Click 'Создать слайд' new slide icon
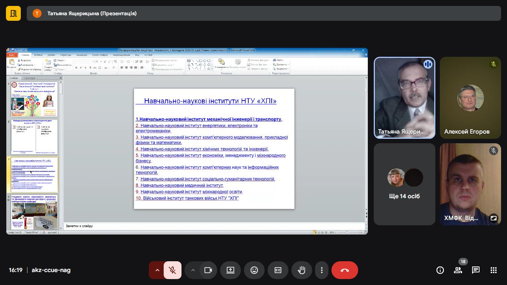The width and height of the screenshot is (507, 285). [48, 65]
